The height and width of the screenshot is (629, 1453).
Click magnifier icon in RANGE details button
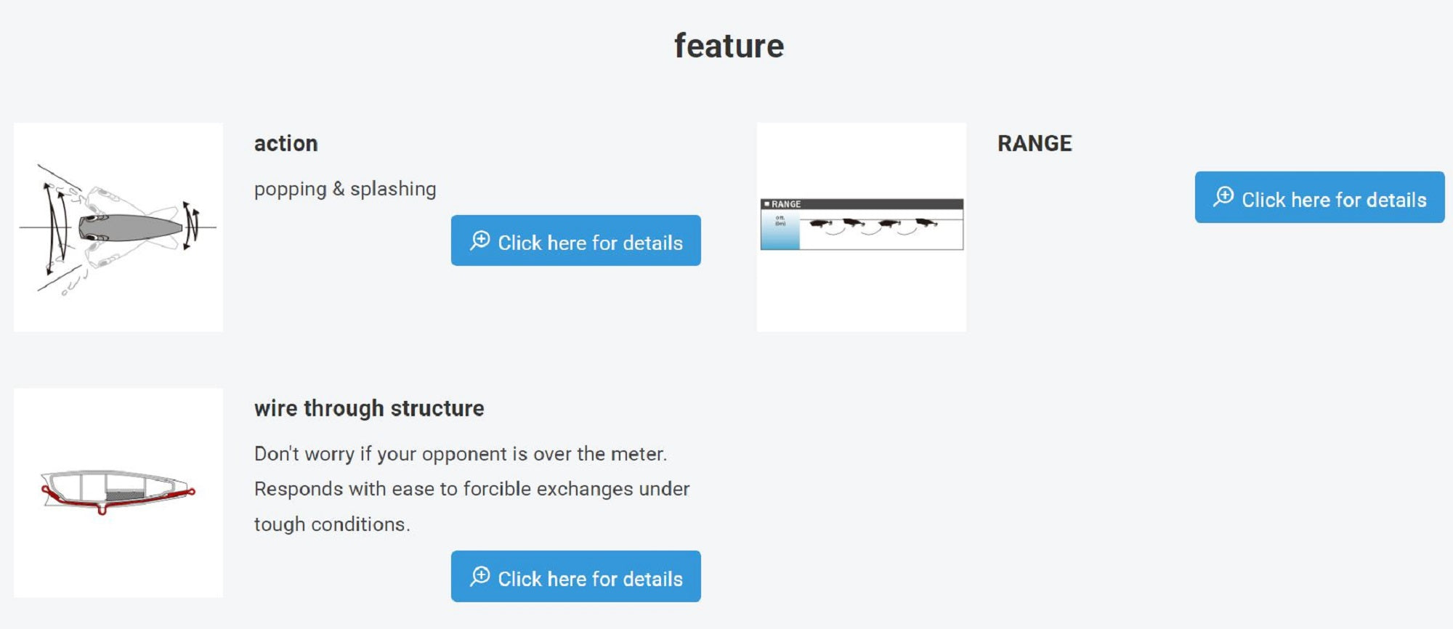[x=1223, y=197]
